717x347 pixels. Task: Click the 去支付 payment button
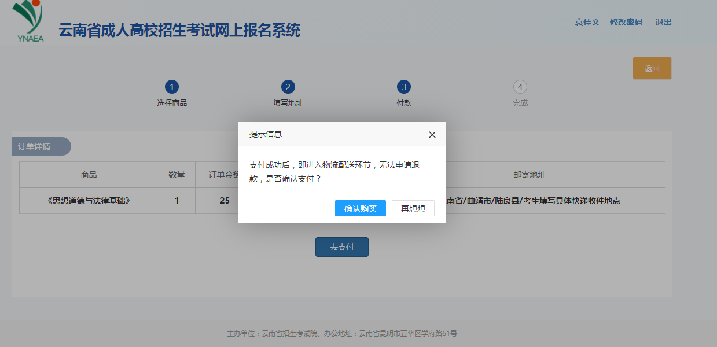click(x=341, y=246)
